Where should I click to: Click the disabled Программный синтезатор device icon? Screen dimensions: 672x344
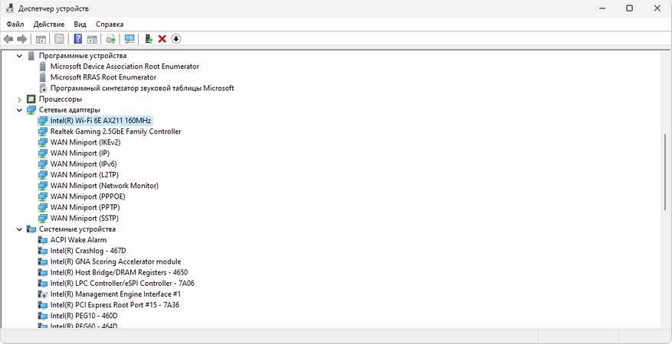[42, 89]
